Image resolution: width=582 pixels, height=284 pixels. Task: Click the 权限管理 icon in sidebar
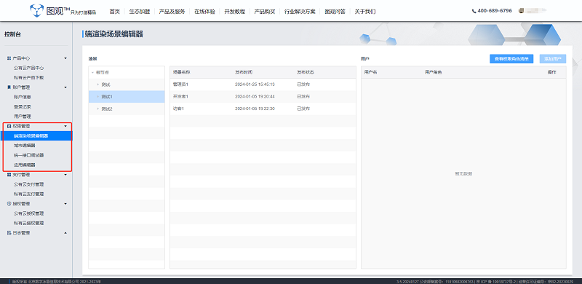click(9, 126)
